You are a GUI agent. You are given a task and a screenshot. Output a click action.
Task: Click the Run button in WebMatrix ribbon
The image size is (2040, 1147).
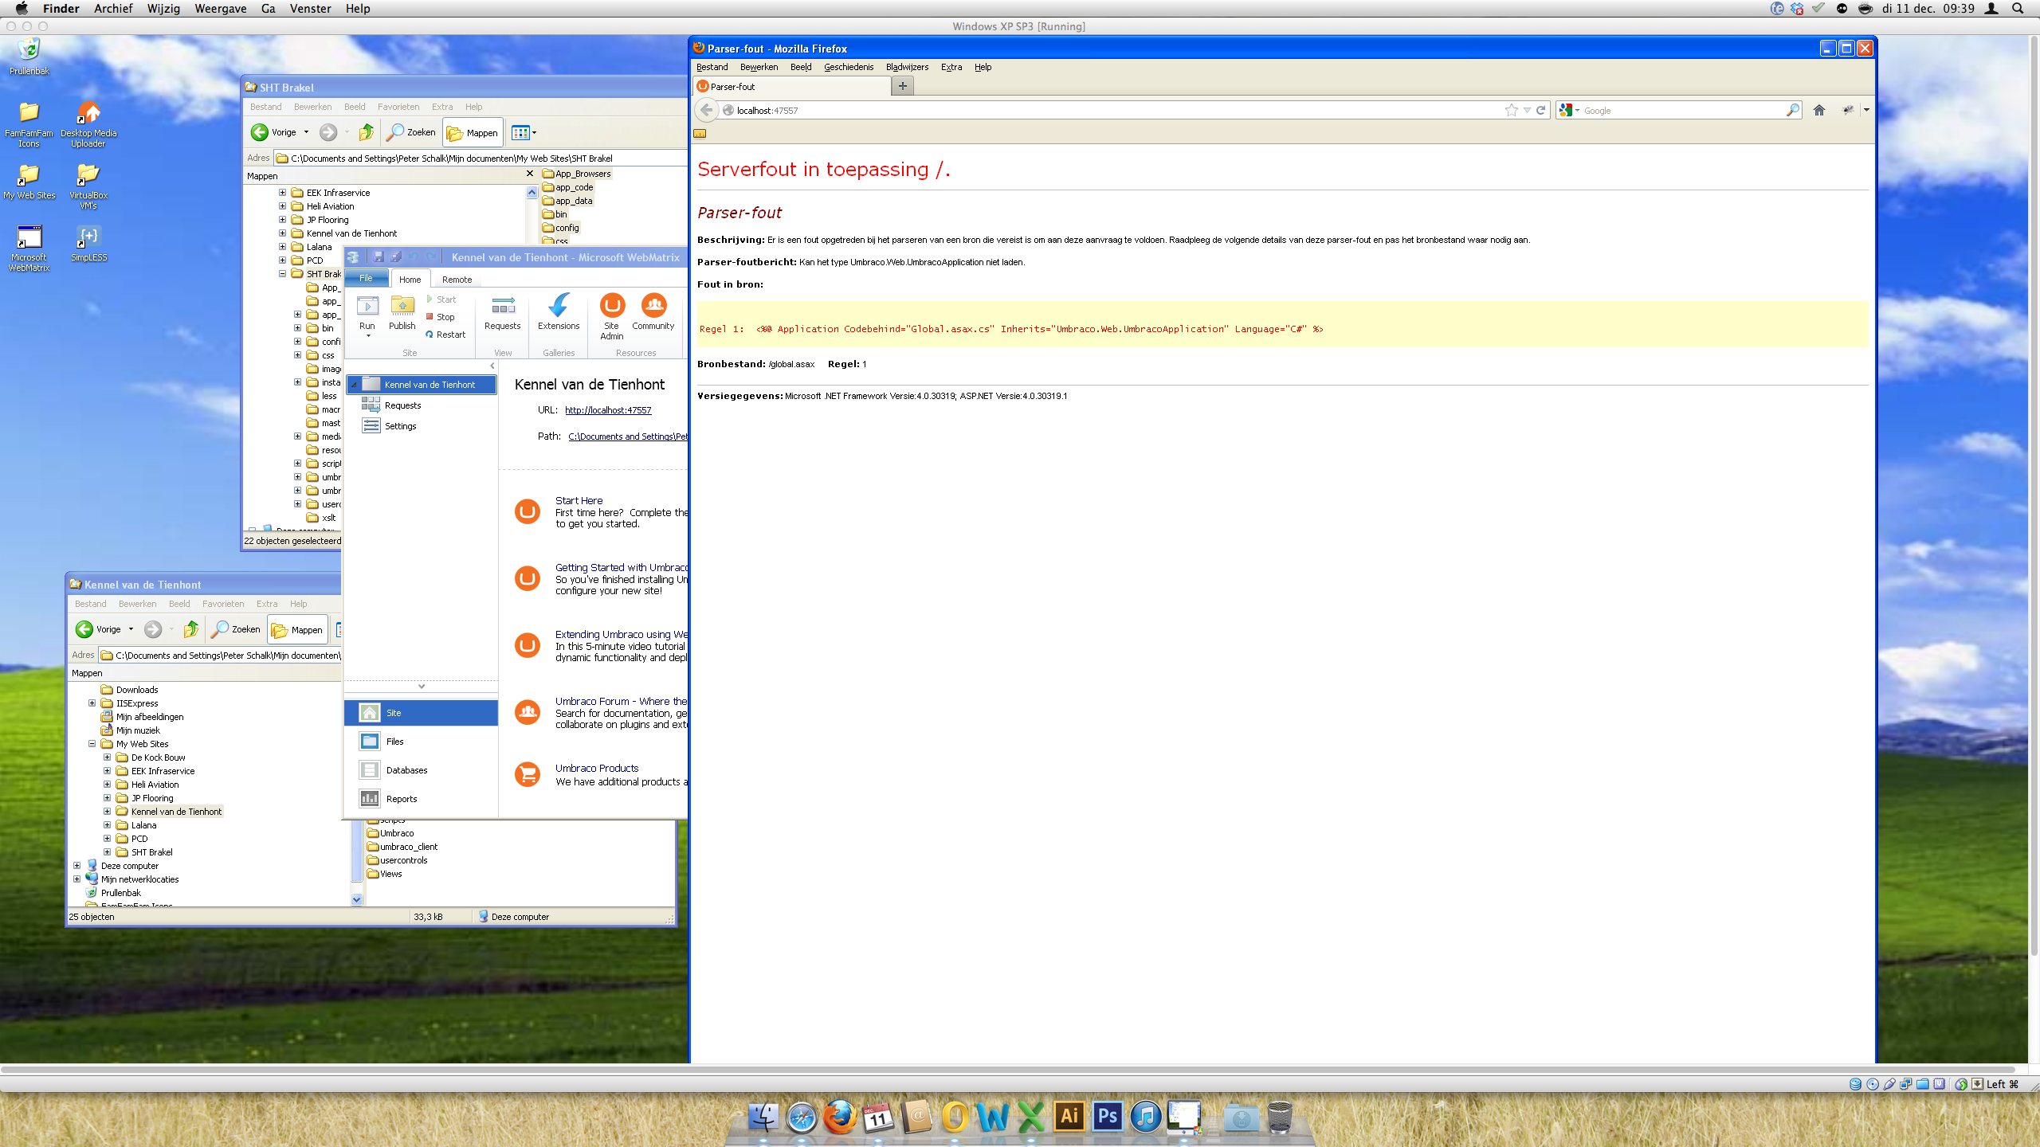point(367,312)
